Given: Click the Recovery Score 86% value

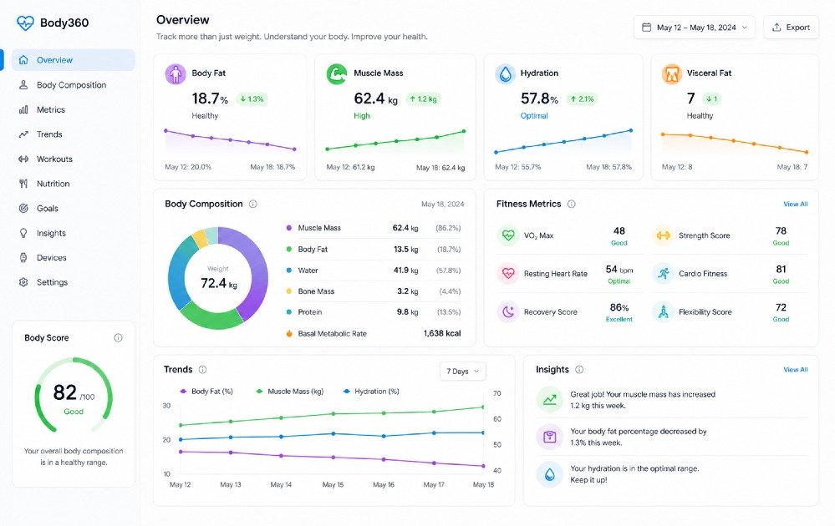Looking at the screenshot, I should click(619, 307).
